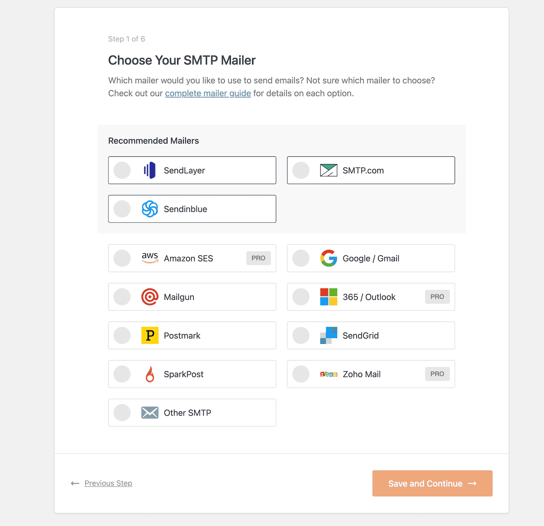Image resolution: width=544 pixels, height=526 pixels.
Task: Select the Mailgun radio button
Action: tap(122, 296)
